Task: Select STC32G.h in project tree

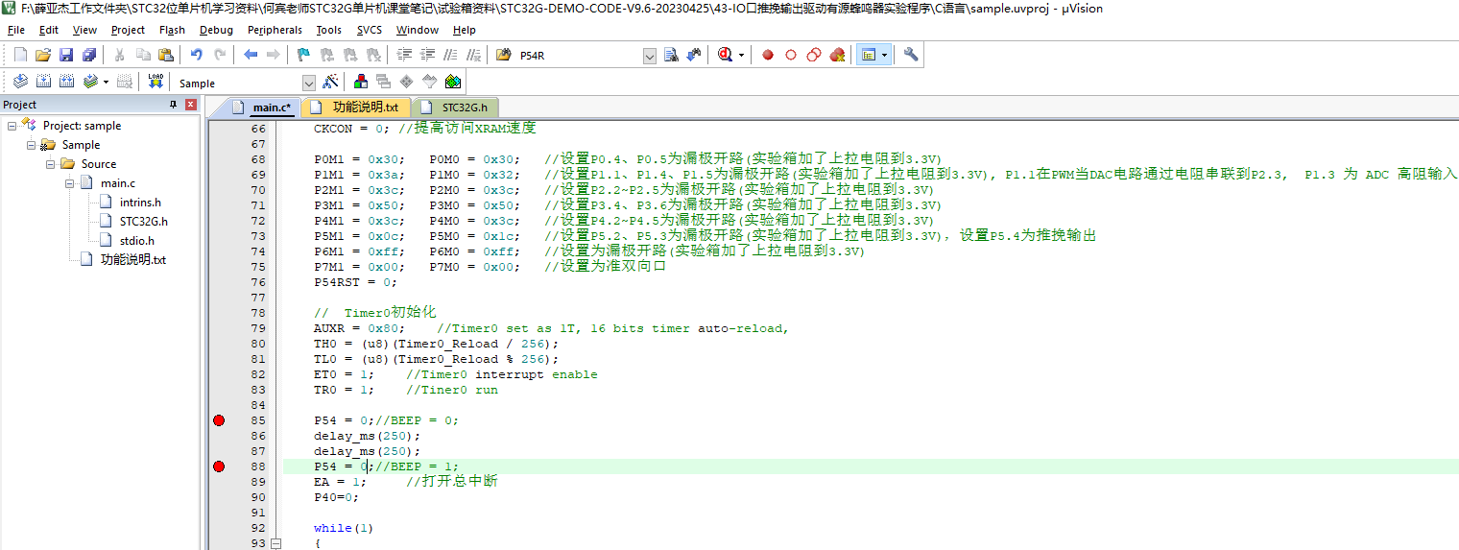Action: (143, 222)
